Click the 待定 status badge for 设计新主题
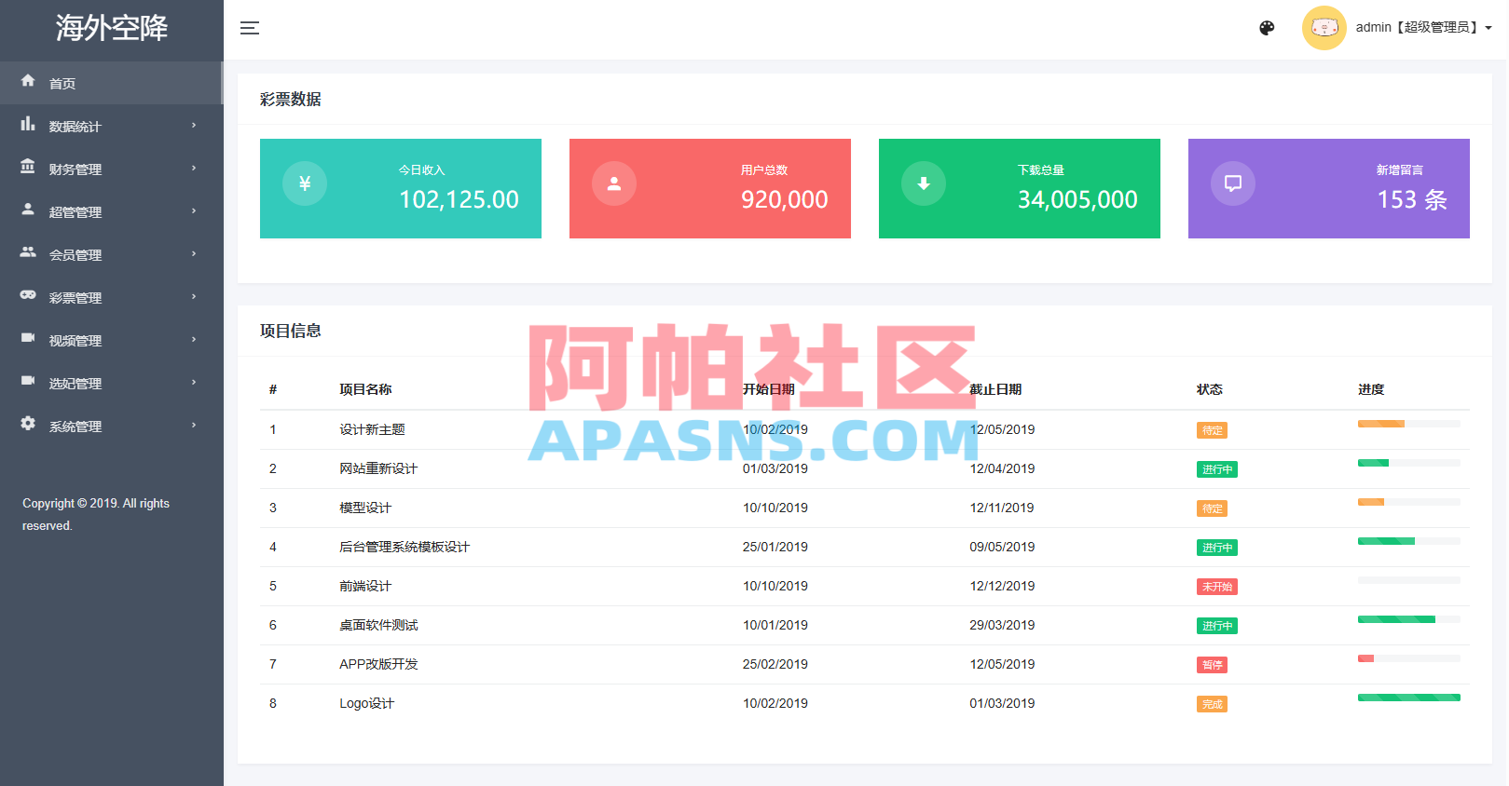1509x786 pixels. tap(1212, 430)
